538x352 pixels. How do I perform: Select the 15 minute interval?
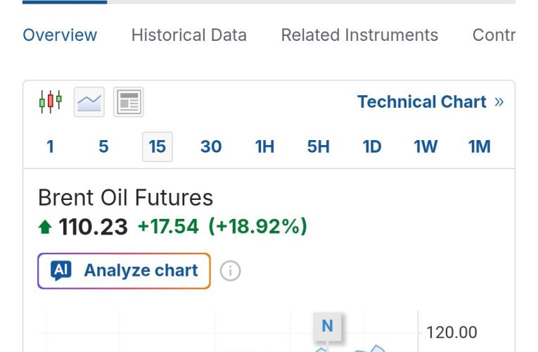pyautogui.click(x=158, y=146)
